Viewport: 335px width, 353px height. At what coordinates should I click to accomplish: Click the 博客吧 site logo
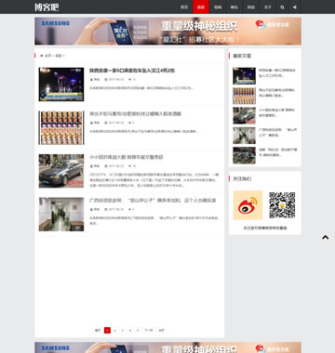[x=47, y=7]
